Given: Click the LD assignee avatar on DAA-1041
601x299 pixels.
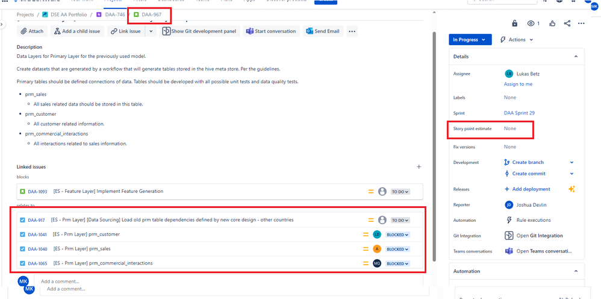Looking at the screenshot, I should [x=377, y=234].
